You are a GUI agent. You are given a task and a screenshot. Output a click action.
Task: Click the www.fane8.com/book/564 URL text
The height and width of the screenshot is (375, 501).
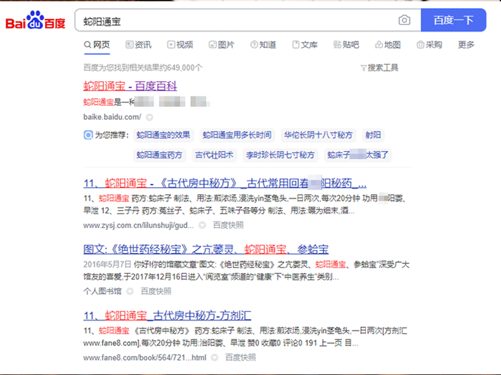(145, 357)
